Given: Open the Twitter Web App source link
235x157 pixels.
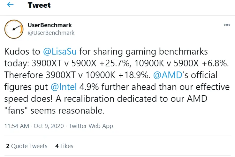Looking at the screenshot, I should click(91, 126).
